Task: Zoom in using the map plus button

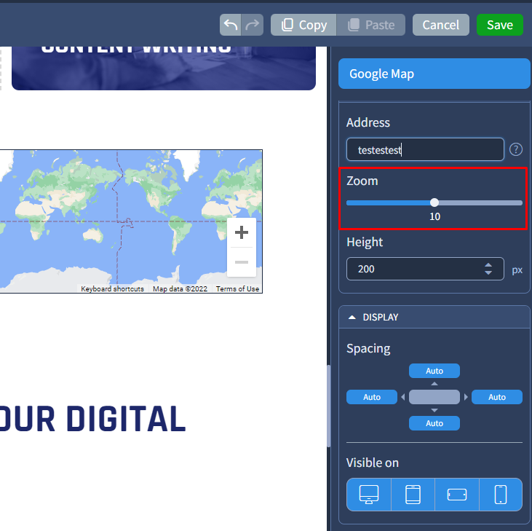Action: [x=242, y=232]
